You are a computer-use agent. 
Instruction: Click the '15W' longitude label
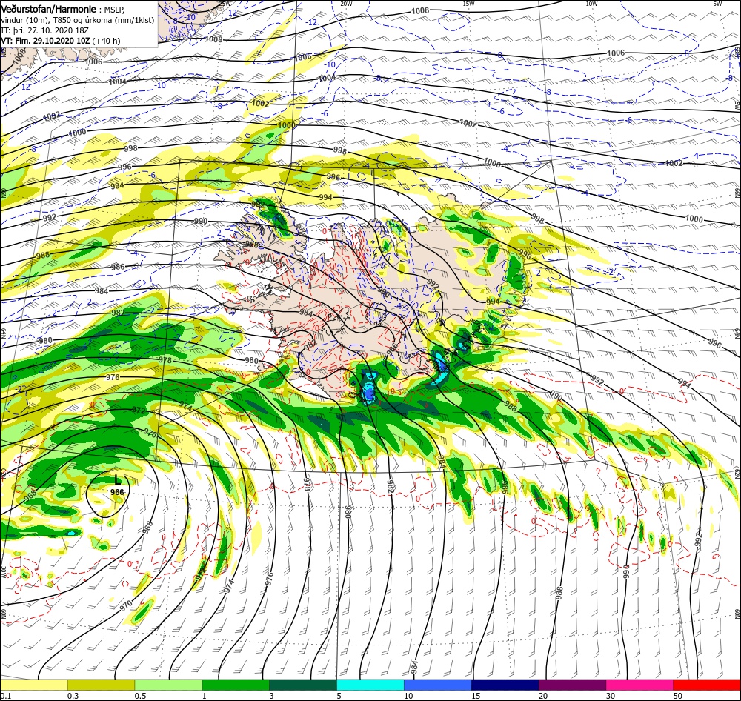pyautogui.click(x=468, y=4)
